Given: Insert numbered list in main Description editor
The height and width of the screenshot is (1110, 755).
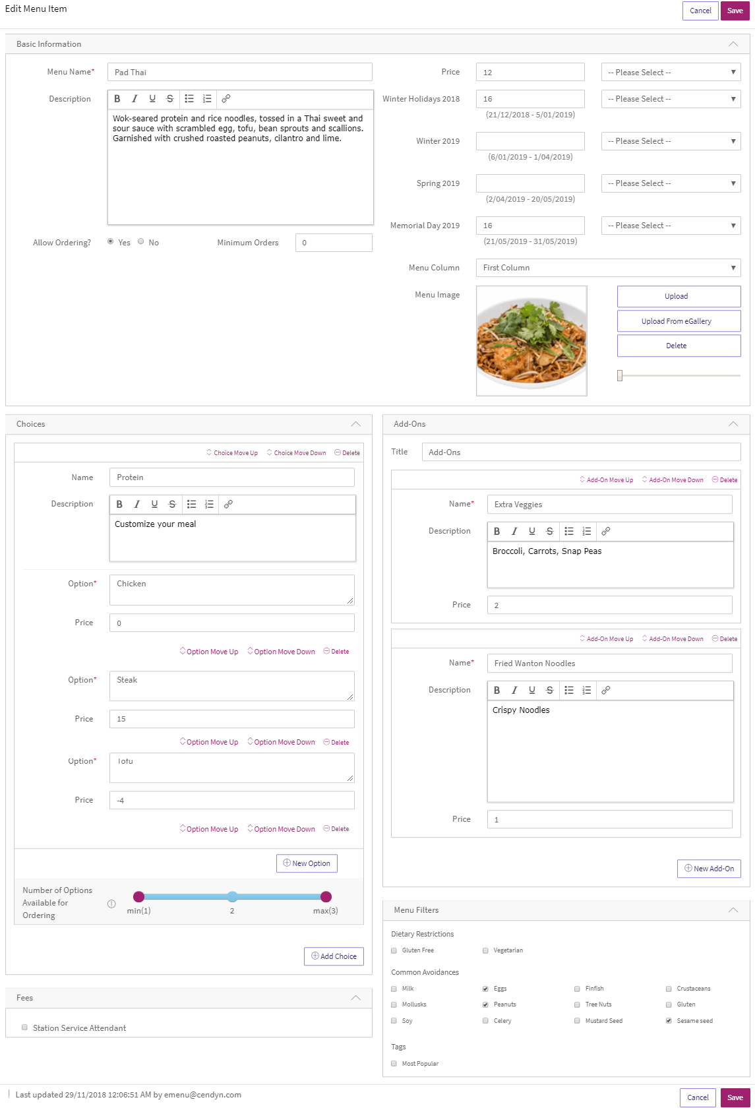Looking at the screenshot, I should coord(207,99).
